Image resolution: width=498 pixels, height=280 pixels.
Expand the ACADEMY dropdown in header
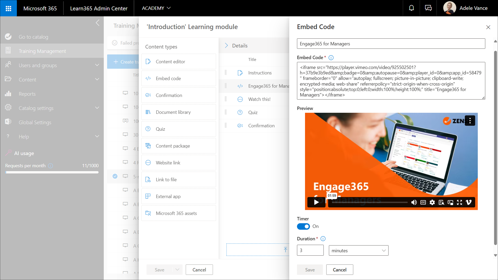156,8
